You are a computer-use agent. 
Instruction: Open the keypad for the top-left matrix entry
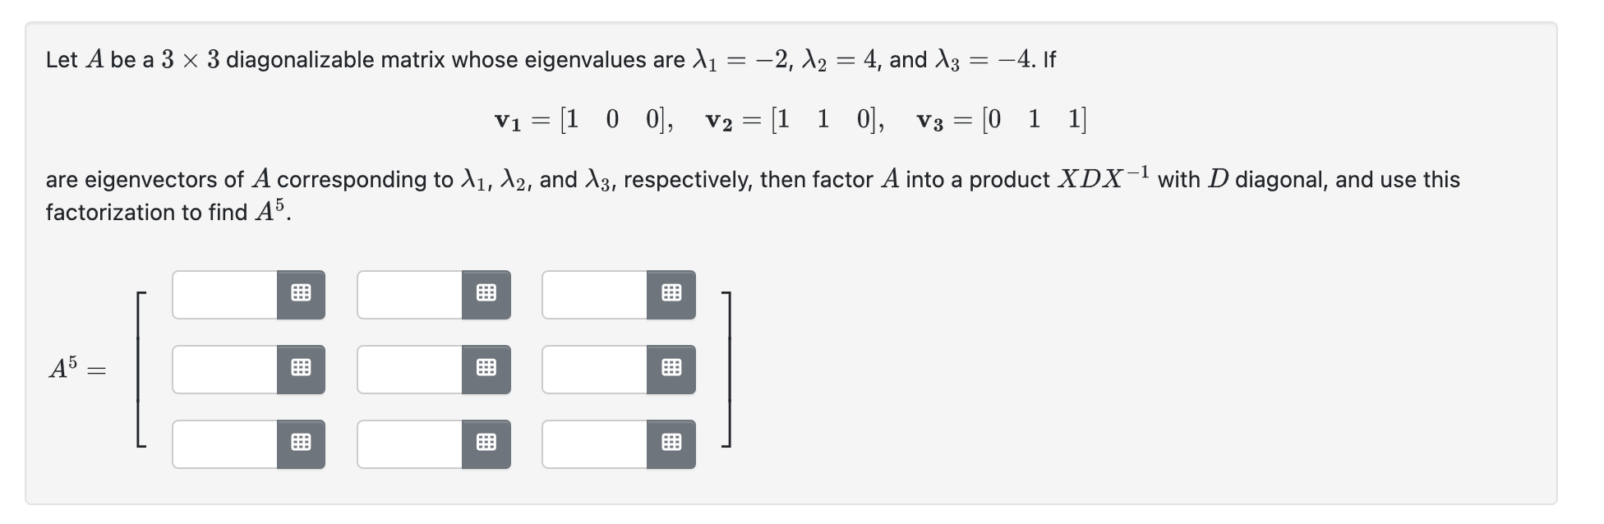pos(302,294)
